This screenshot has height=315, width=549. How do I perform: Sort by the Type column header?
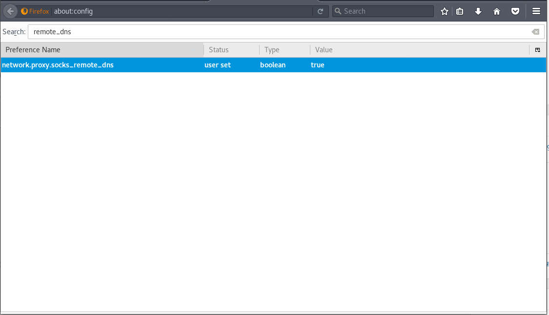click(285, 50)
